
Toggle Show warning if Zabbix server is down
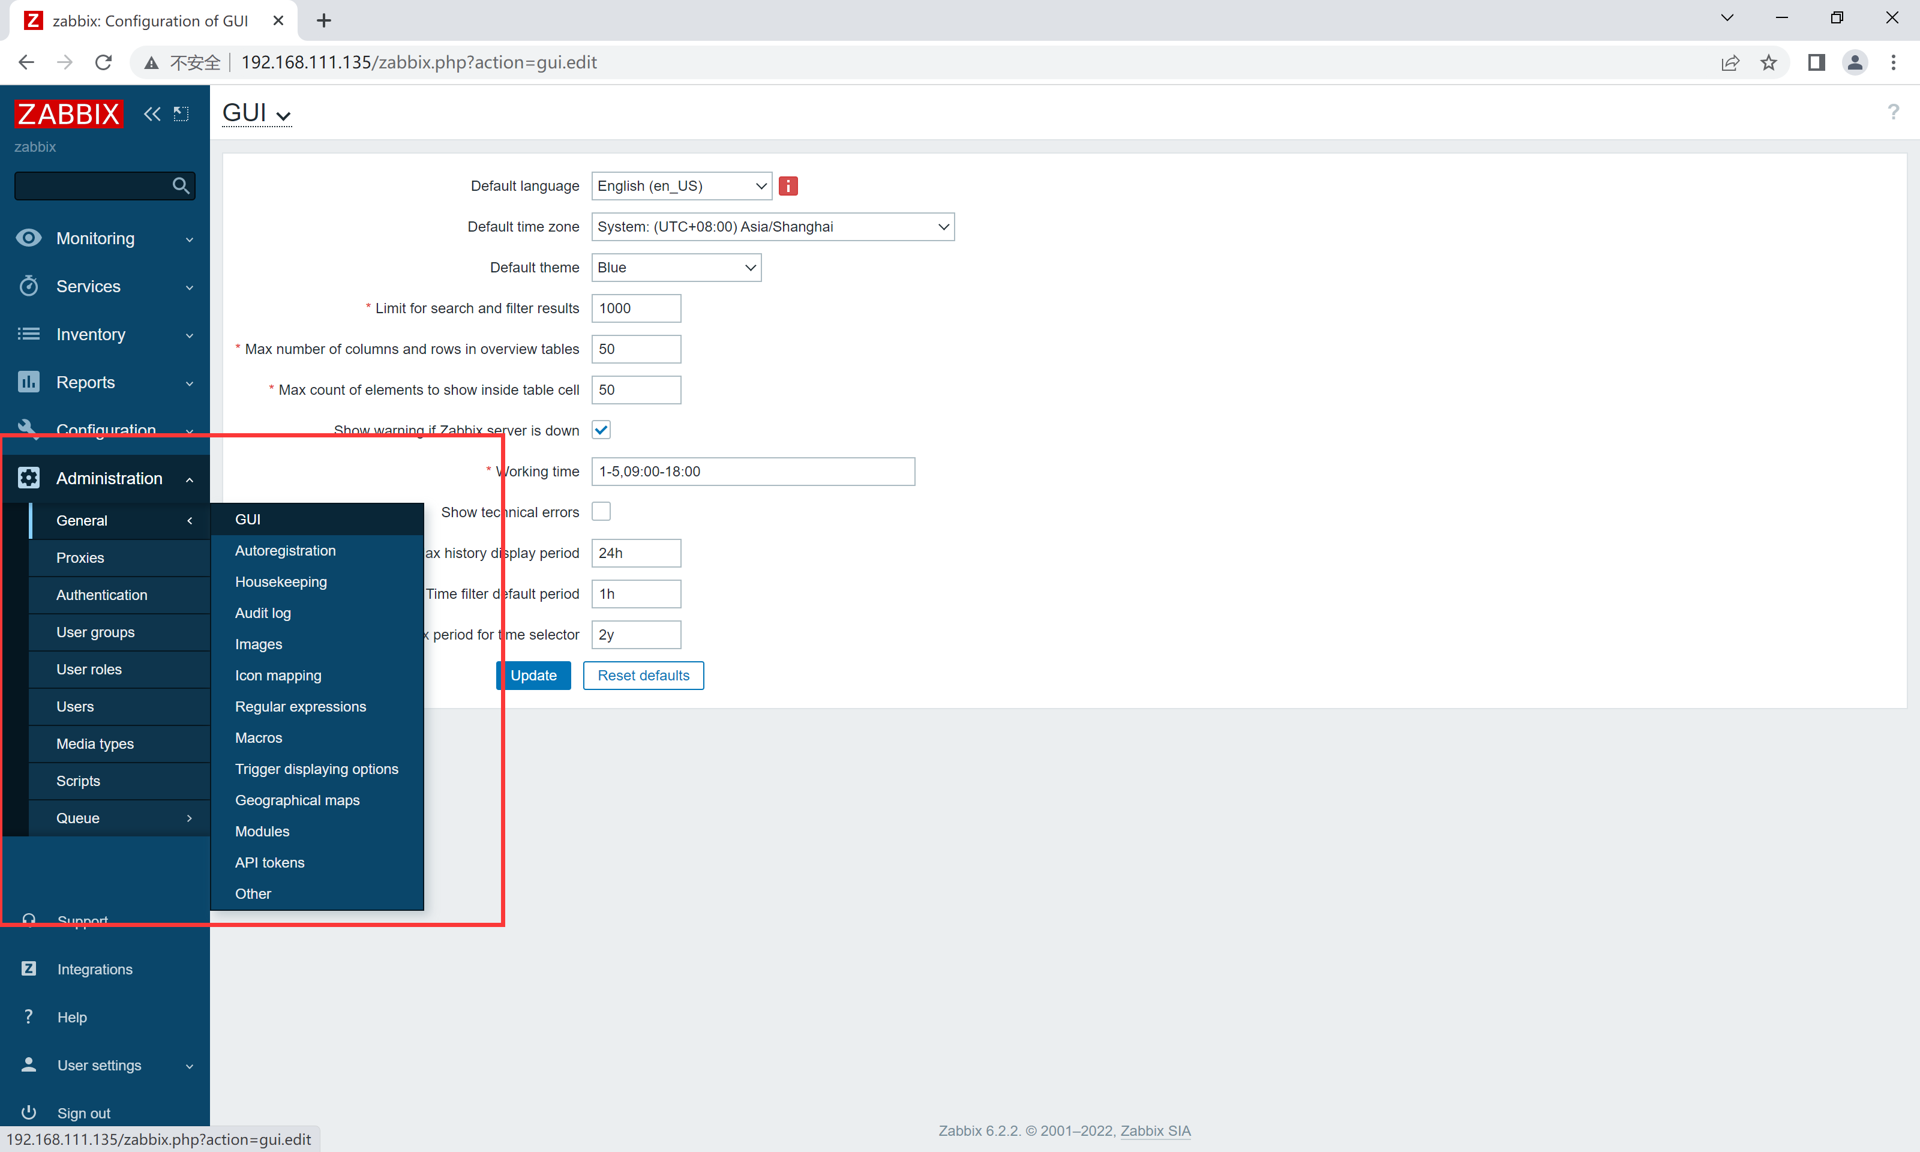(x=601, y=430)
